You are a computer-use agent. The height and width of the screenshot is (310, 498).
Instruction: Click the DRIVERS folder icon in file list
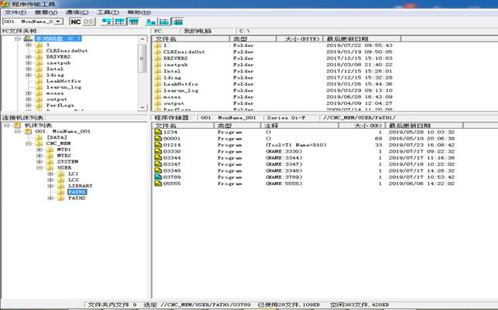158,59
